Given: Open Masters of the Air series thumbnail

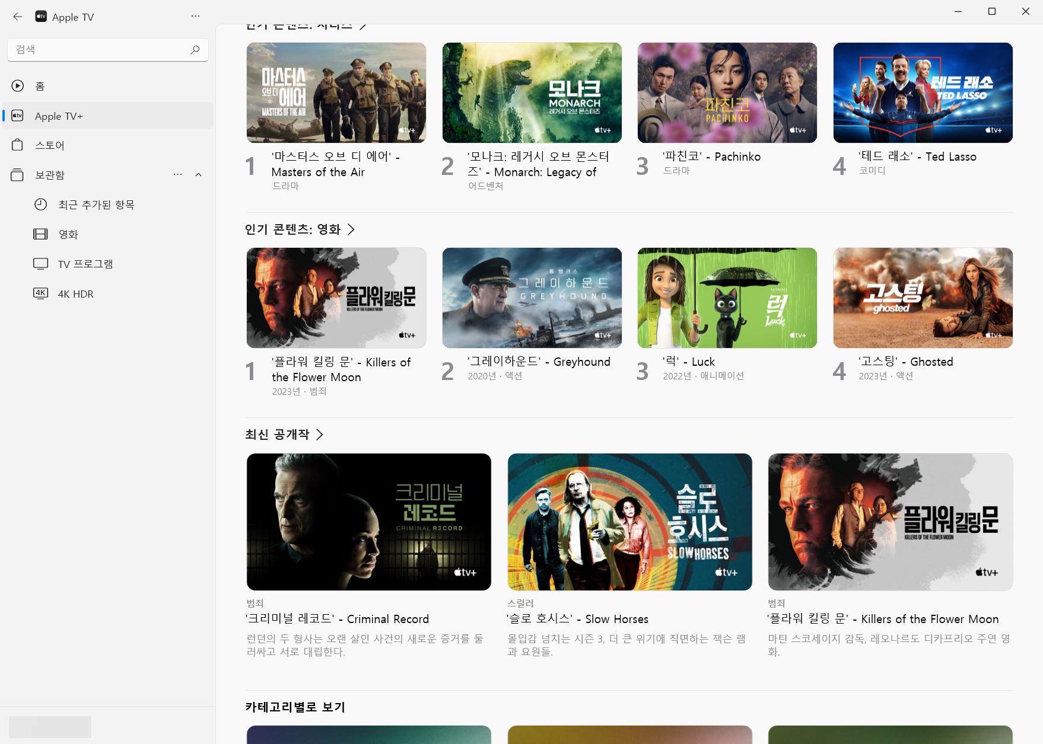Looking at the screenshot, I should pyautogui.click(x=336, y=92).
